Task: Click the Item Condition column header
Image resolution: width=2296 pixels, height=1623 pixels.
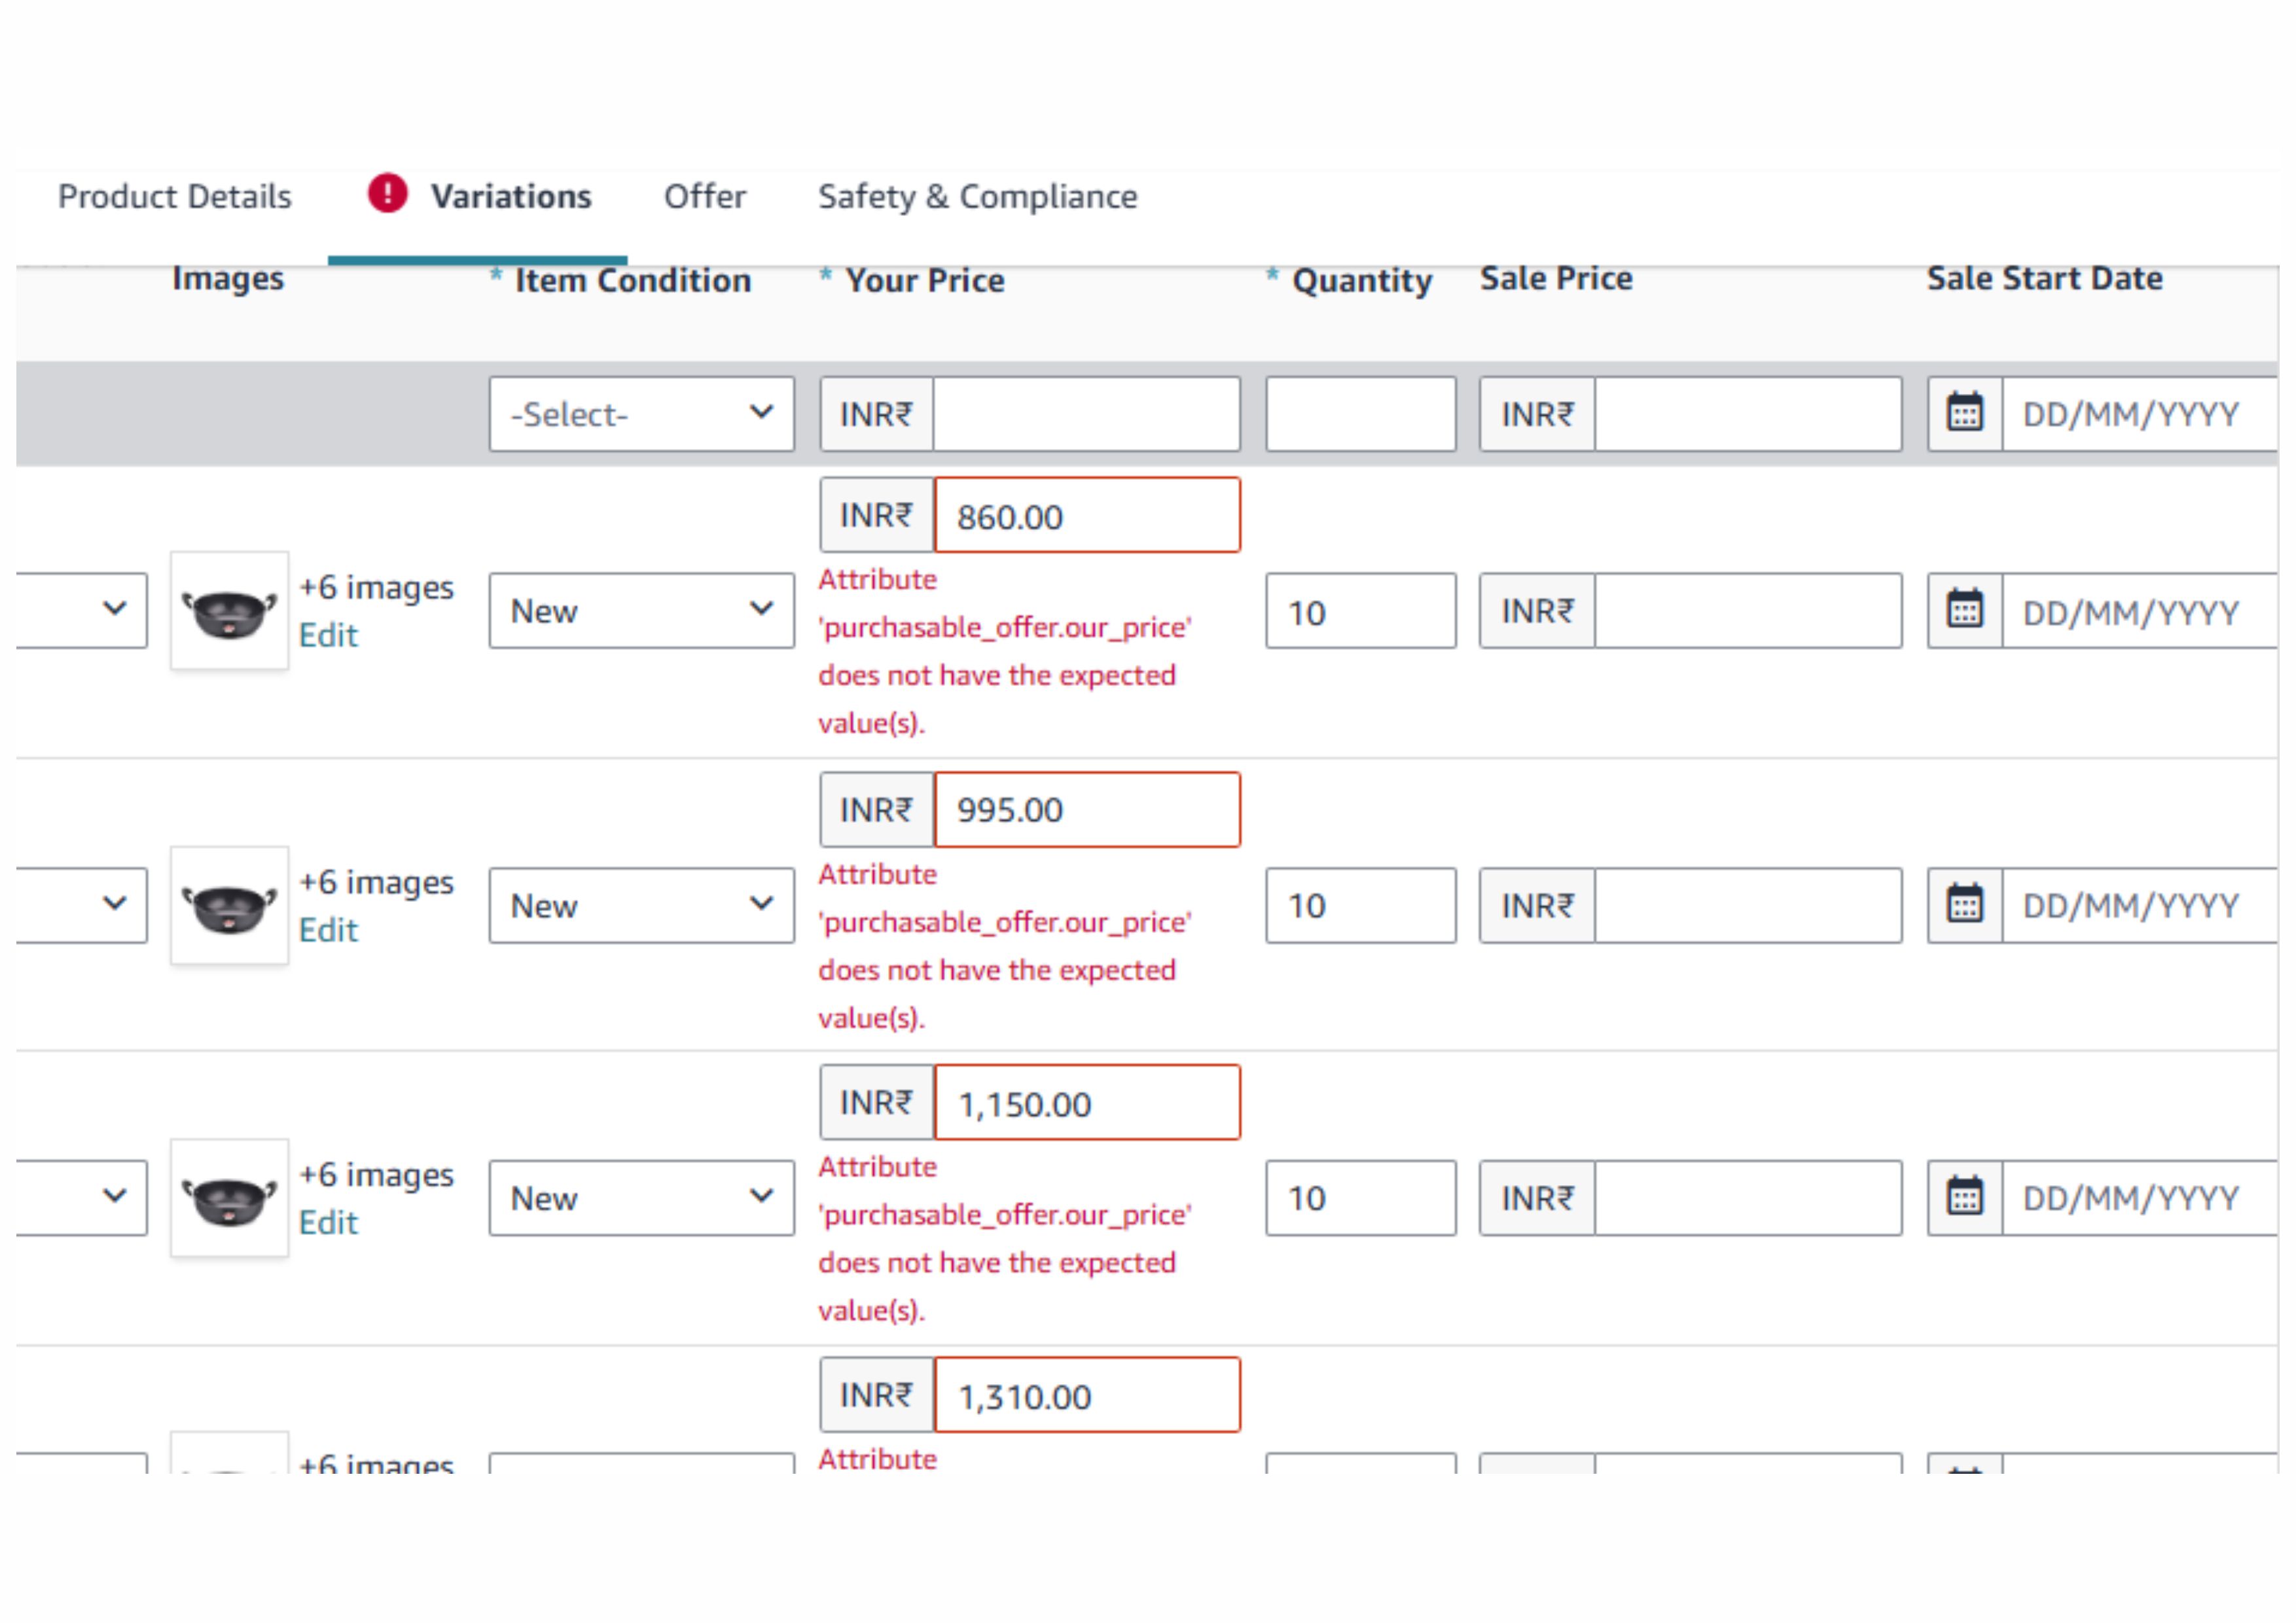Action: coord(633,281)
